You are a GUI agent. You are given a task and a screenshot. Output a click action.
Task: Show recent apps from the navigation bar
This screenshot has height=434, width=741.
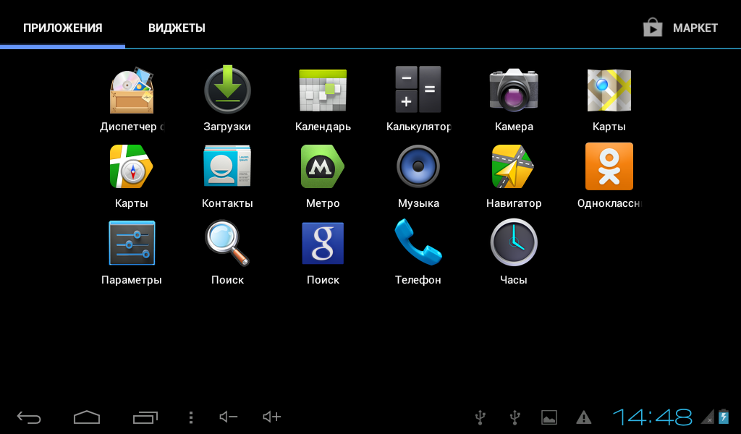(x=145, y=417)
